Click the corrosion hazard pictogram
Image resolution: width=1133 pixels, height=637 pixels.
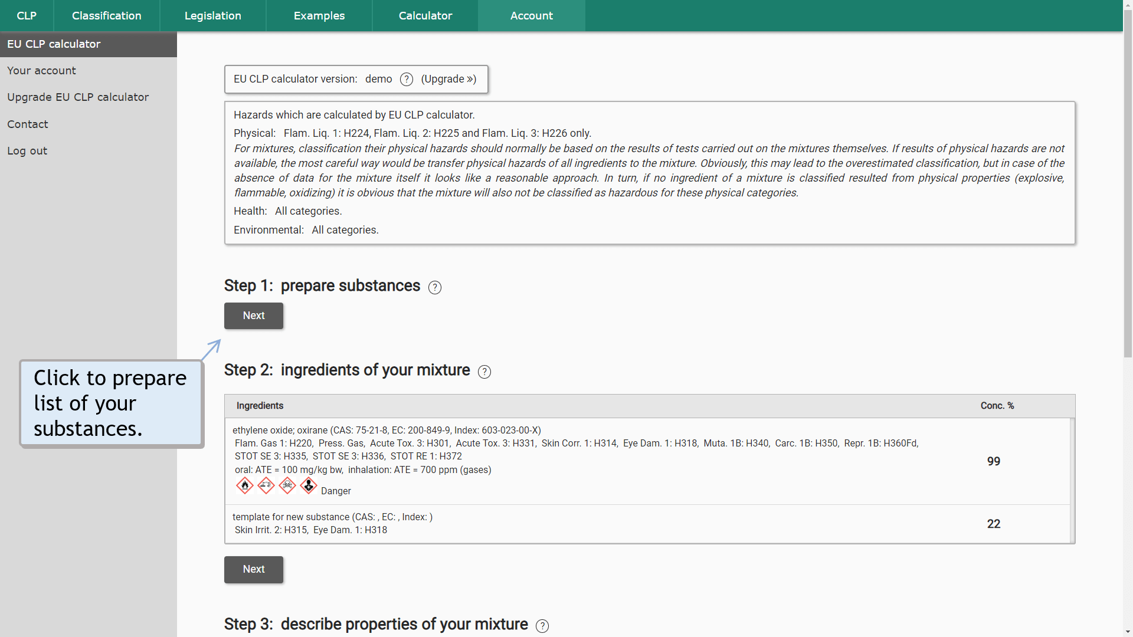tap(266, 485)
